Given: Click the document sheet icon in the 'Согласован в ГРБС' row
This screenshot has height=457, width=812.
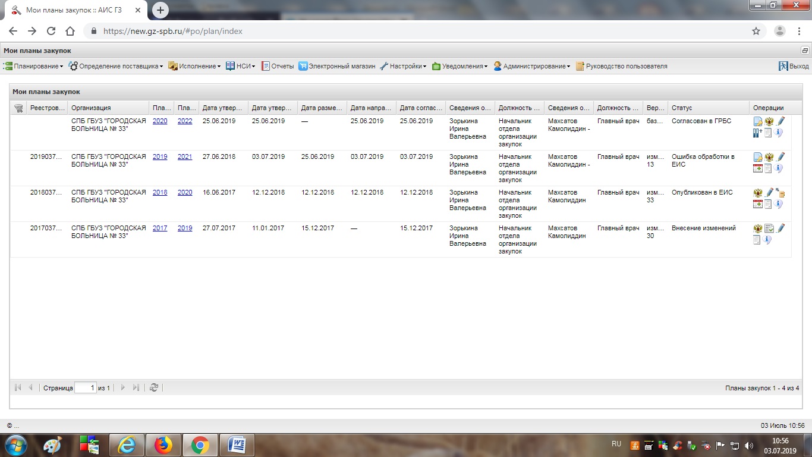Looking at the screenshot, I should coord(769,133).
